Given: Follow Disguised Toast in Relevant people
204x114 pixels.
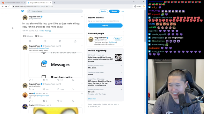Looking at the screenshot, I should 118,39.
